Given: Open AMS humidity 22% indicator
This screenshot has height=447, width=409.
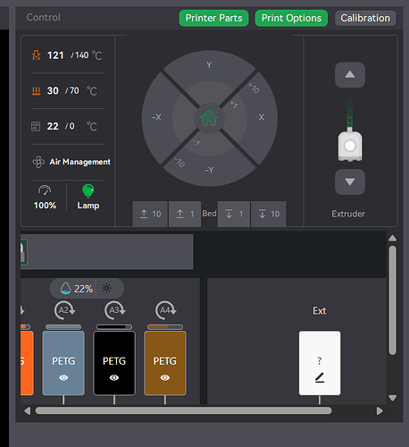Looking at the screenshot, I should [77, 289].
